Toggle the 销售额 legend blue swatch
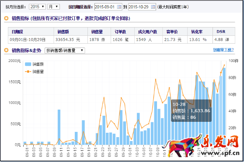This screenshot has width=244, height=162. (28, 64)
